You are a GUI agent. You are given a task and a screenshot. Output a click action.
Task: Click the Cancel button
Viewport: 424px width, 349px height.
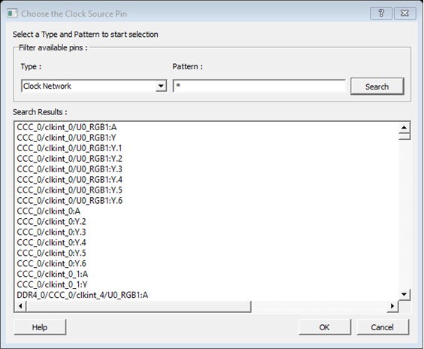[x=383, y=327]
